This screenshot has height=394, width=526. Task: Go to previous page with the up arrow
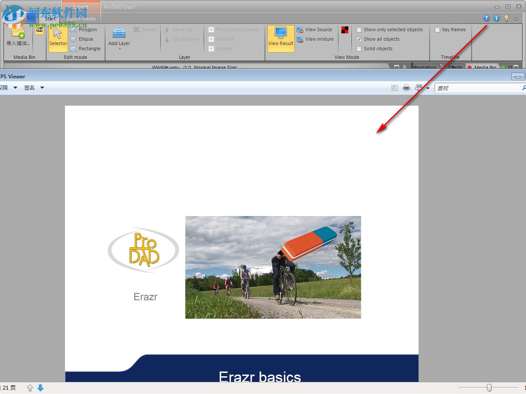coord(30,388)
